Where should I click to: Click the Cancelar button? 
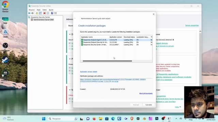(149, 105)
